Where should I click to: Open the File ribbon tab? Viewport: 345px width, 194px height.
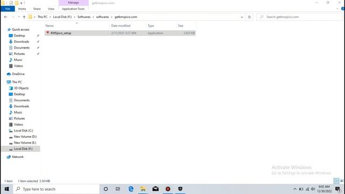(x=8, y=9)
